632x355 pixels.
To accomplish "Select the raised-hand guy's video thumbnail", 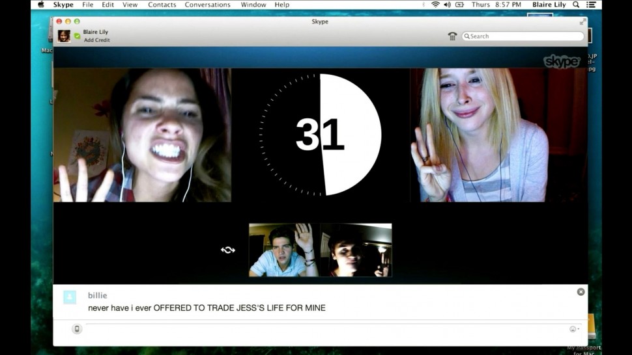I will click(x=285, y=250).
